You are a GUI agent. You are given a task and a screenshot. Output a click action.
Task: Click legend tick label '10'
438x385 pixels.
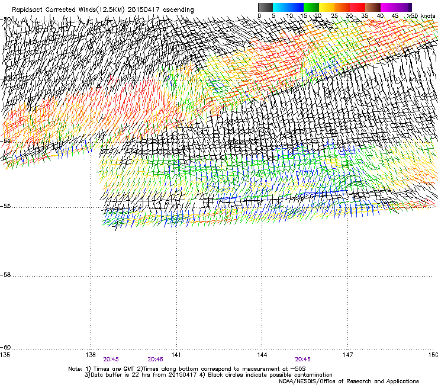pos(289,15)
